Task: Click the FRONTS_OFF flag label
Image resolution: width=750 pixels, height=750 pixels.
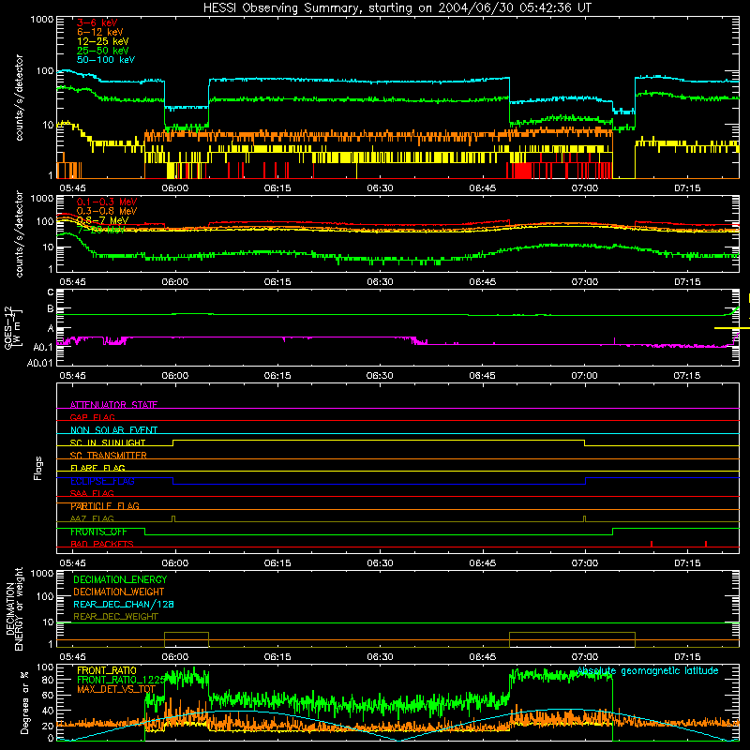Action: click(x=98, y=532)
